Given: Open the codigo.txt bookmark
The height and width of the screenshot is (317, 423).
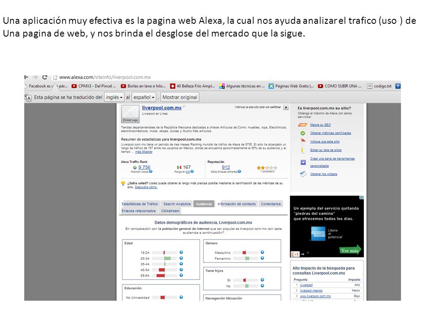Looking at the screenshot, I should (x=379, y=86).
